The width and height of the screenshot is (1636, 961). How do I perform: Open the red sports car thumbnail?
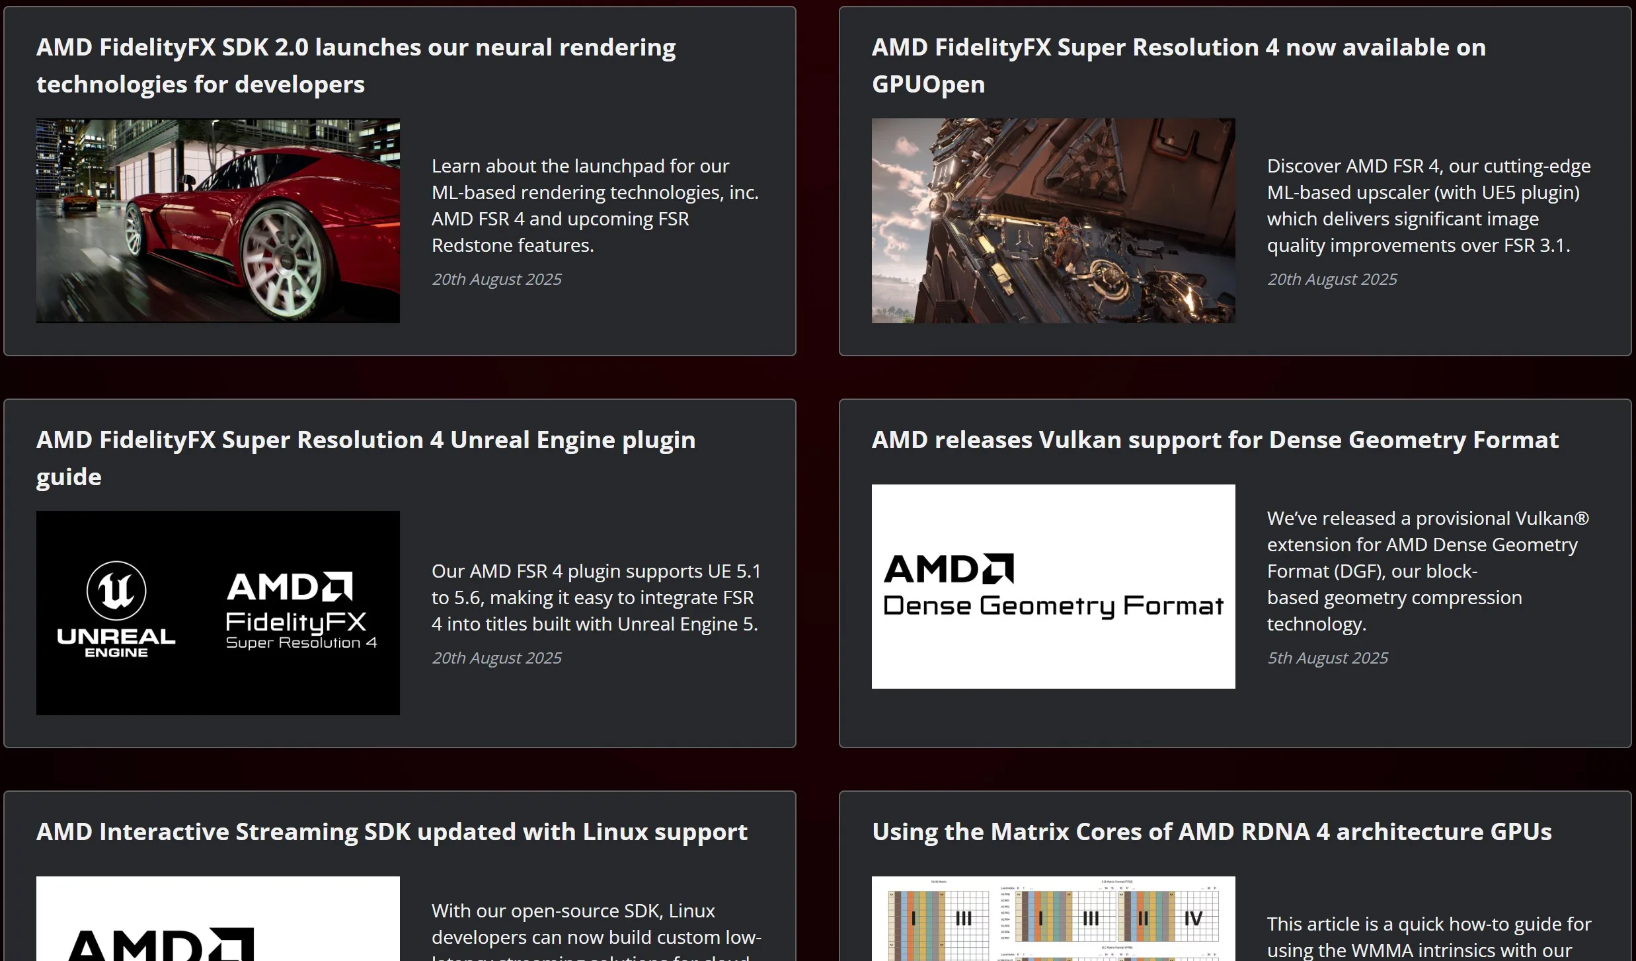218,221
